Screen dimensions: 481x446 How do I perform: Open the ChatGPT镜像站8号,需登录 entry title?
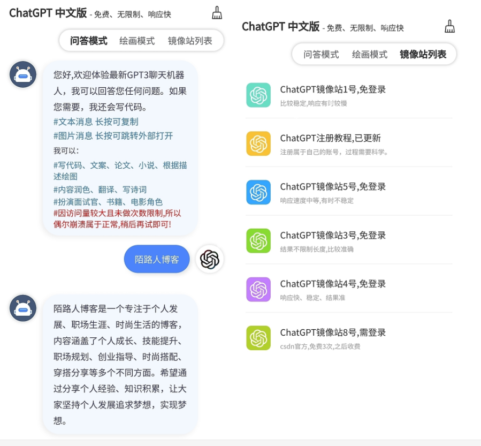tap(333, 332)
